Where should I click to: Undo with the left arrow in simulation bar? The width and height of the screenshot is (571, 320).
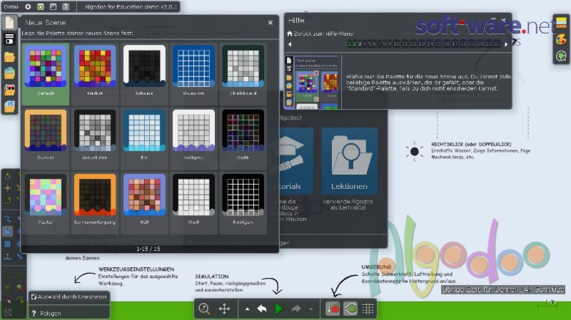click(x=262, y=309)
